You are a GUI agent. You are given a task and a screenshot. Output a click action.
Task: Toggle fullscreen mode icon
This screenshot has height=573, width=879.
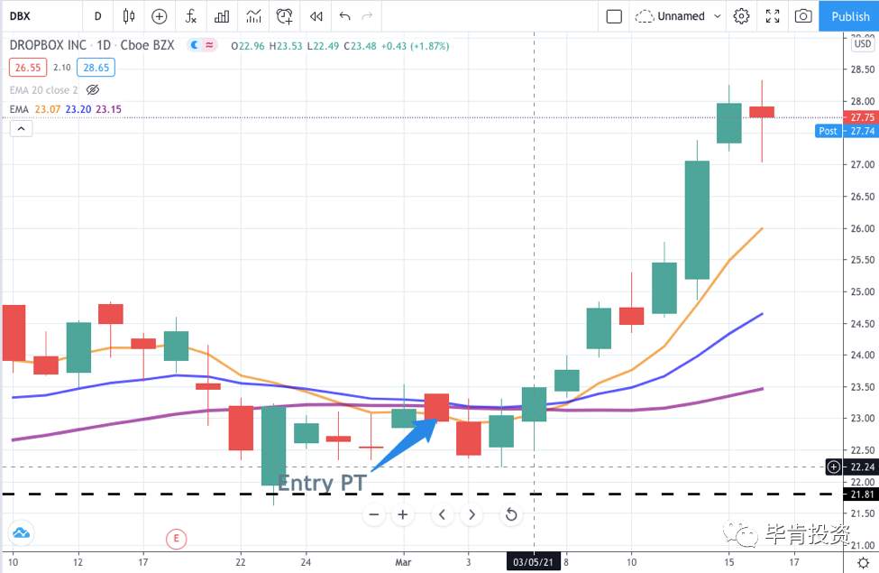click(x=773, y=16)
